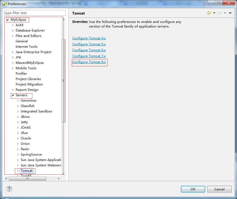
Task: Expand the AJAX tree node
Action: pyautogui.click(x=13, y=25)
